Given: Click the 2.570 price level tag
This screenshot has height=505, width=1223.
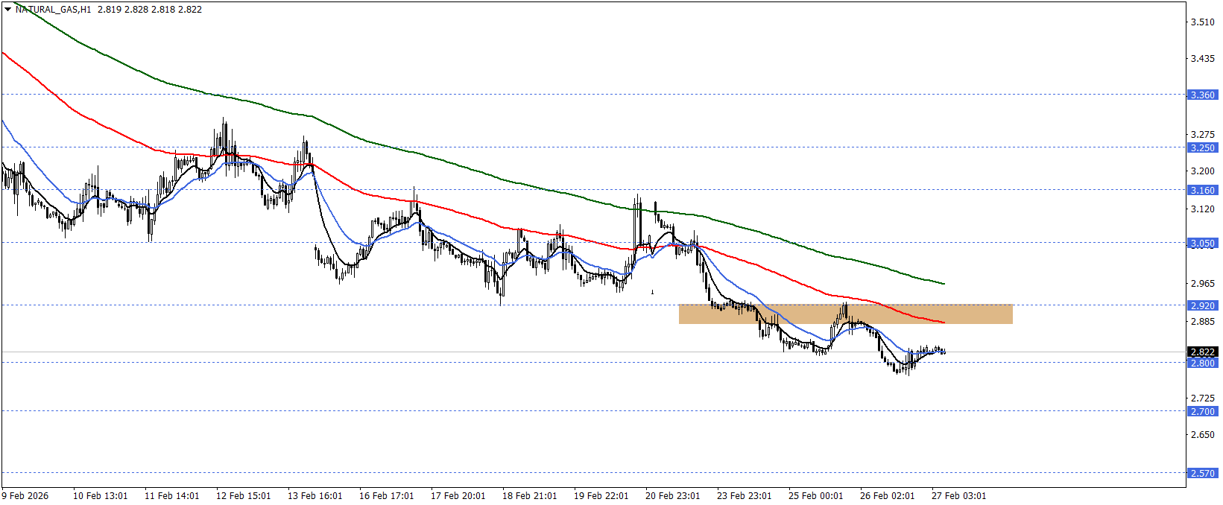Looking at the screenshot, I should click(1201, 474).
